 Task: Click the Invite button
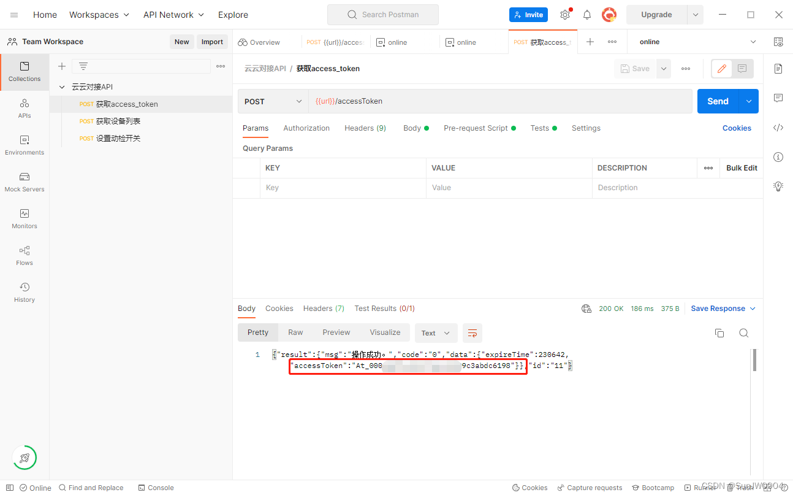528,15
